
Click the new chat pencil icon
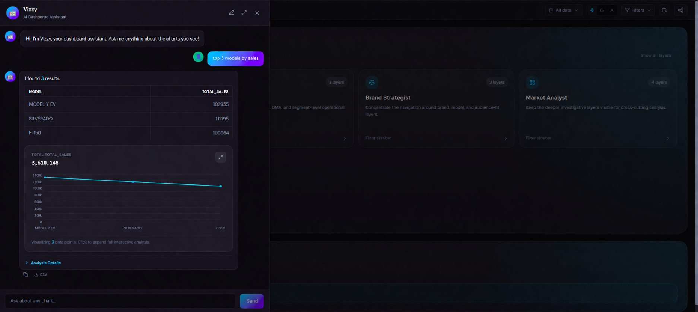click(232, 13)
